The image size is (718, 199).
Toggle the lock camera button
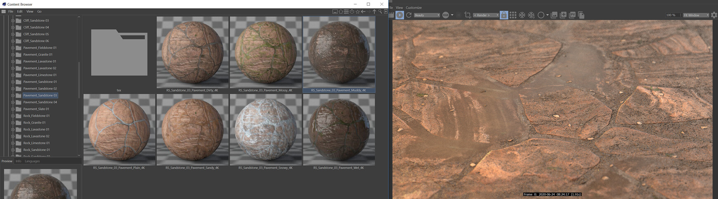coord(504,15)
